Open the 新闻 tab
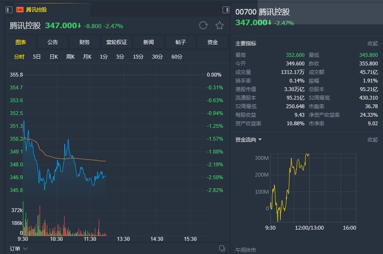This screenshot has height=254, width=383. pyautogui.click(x=148, y=42)
